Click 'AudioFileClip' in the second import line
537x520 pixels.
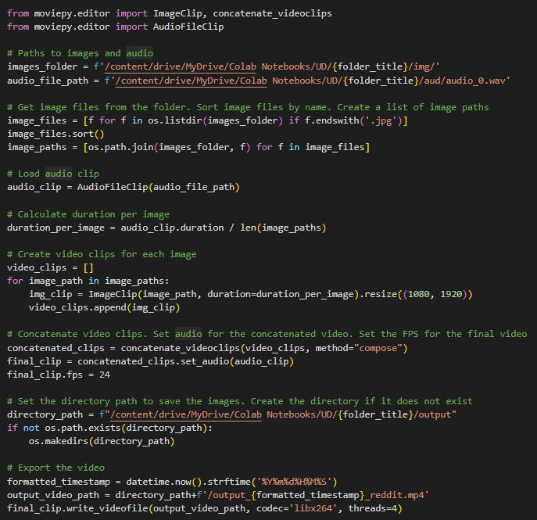(188, 27)
